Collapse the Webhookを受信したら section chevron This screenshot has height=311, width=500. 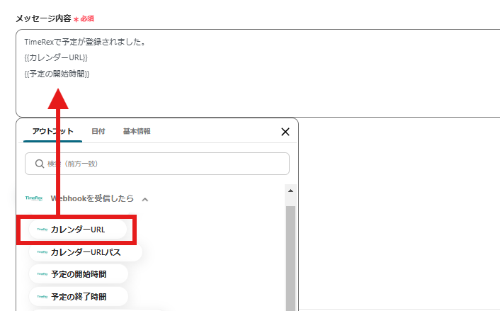click(x=145, y=199)
